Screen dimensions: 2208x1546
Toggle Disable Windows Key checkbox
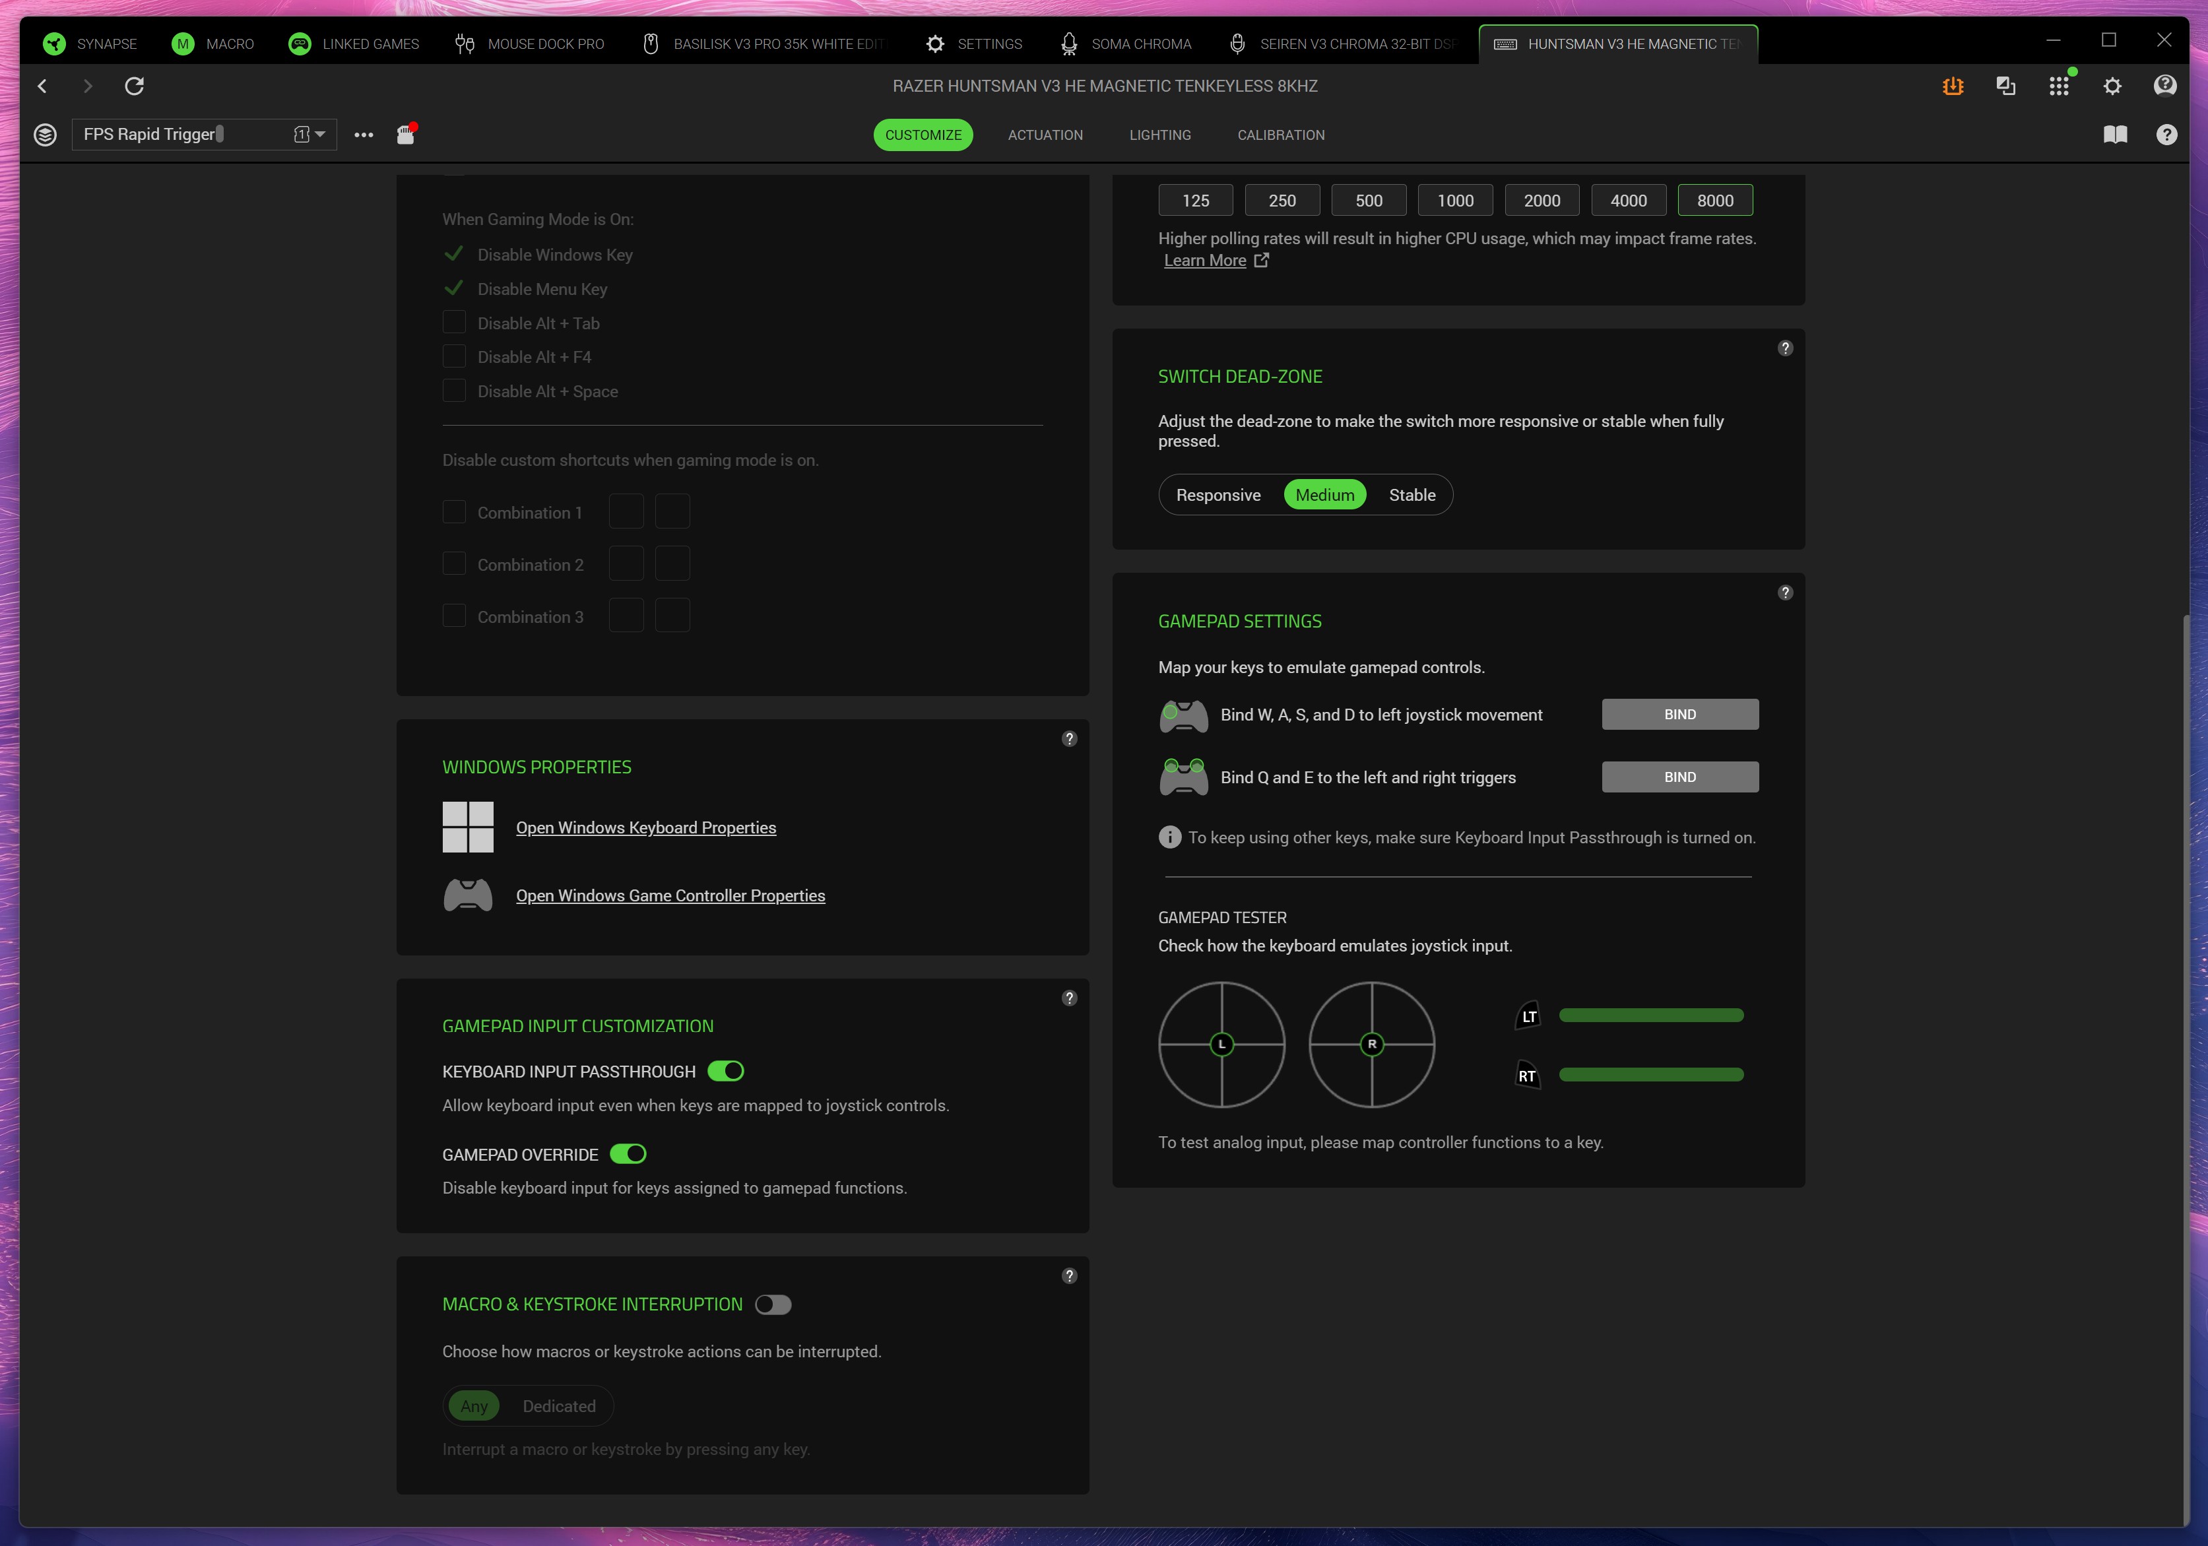click(454, 254)
